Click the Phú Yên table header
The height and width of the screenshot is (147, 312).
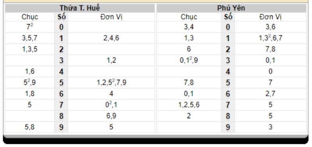[231, 8]
